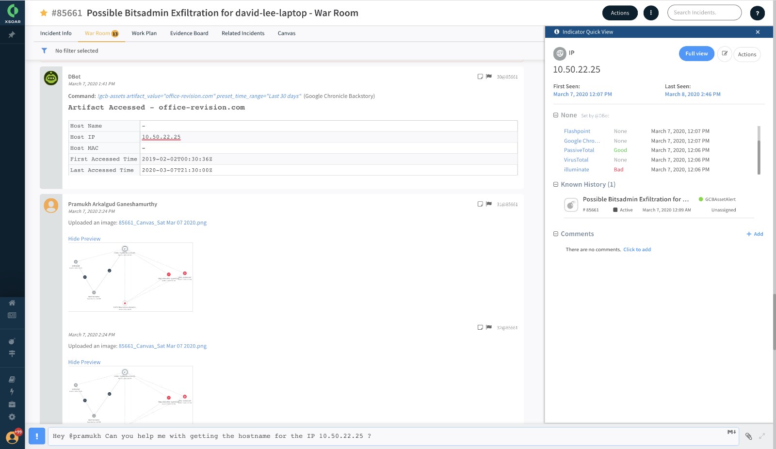Switch to the Evidence Board tab
The width and height of the screenshot is (776, 449).
coord(189,33)
